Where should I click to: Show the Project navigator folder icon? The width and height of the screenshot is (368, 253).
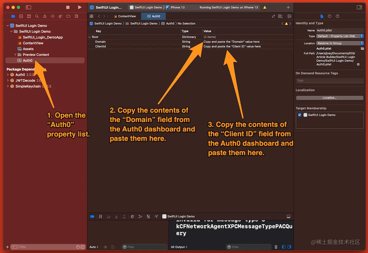click(x=13, y=16)
